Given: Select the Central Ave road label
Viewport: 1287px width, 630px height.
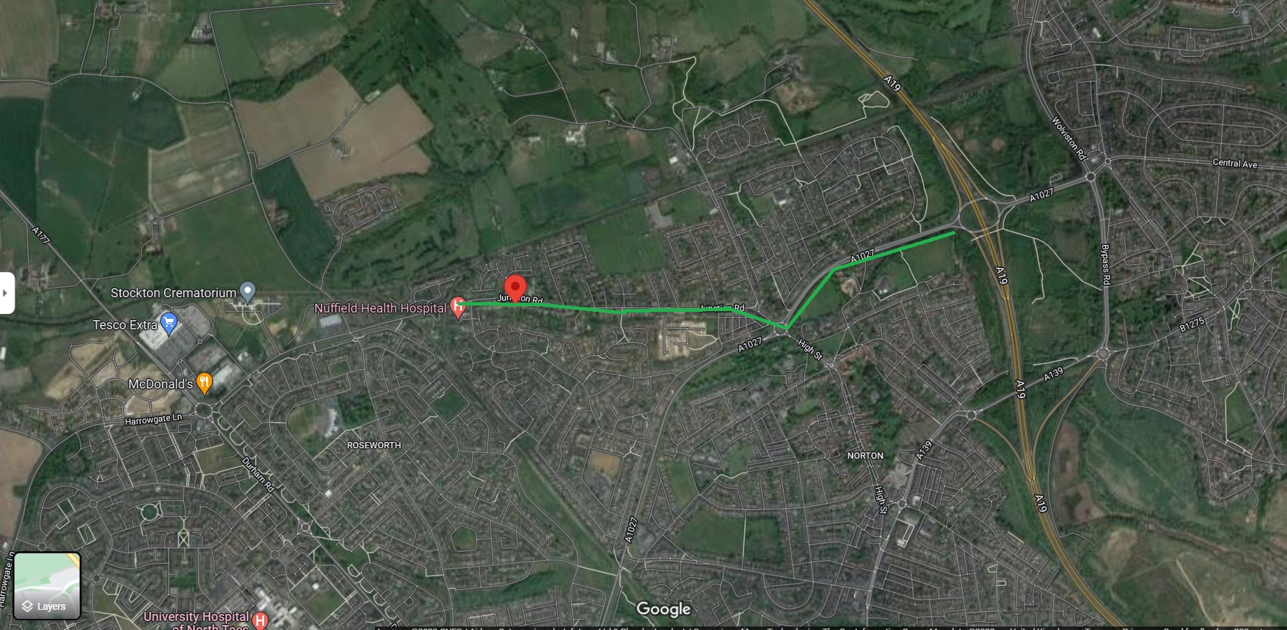Looking at the screenshot, I should point(1235,164).
